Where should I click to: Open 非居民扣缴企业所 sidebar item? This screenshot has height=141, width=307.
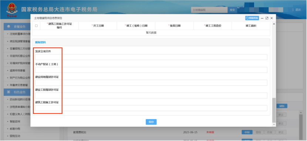click(x=20, y=56)
